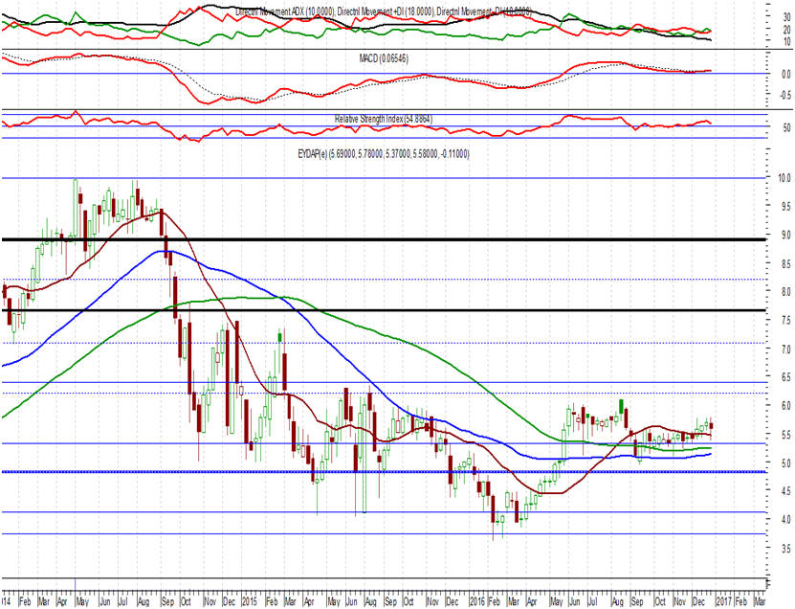Select the MACD (0.06546) indicator label
The image size is (795, 609).
[384, 58]
